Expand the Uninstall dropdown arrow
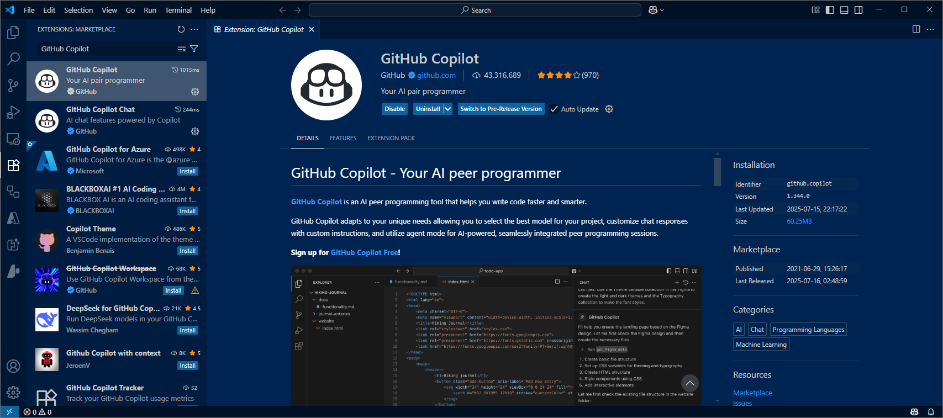943x418 pixels. point(447,109)
